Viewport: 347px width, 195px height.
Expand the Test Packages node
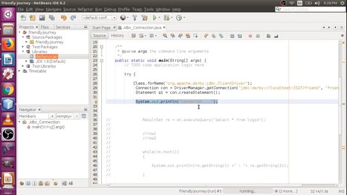[23, 47]
